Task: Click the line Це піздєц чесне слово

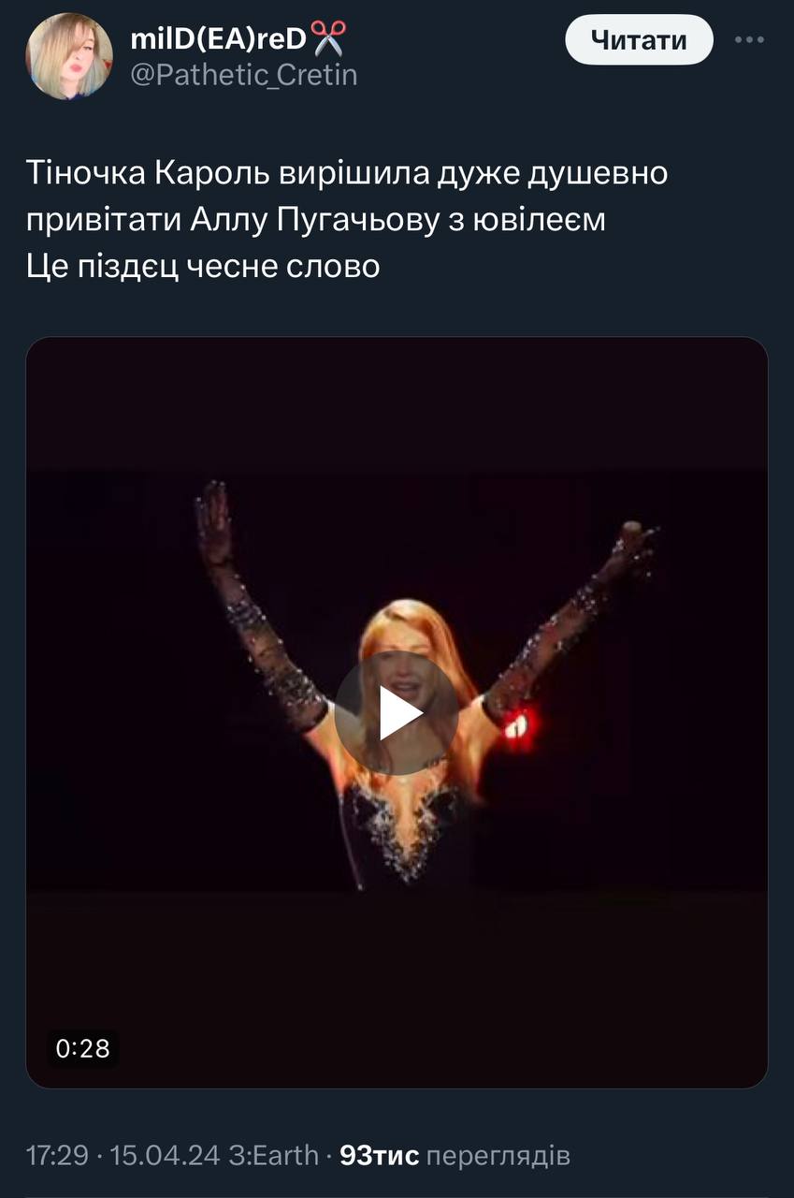Action: (x=203, y=267)
